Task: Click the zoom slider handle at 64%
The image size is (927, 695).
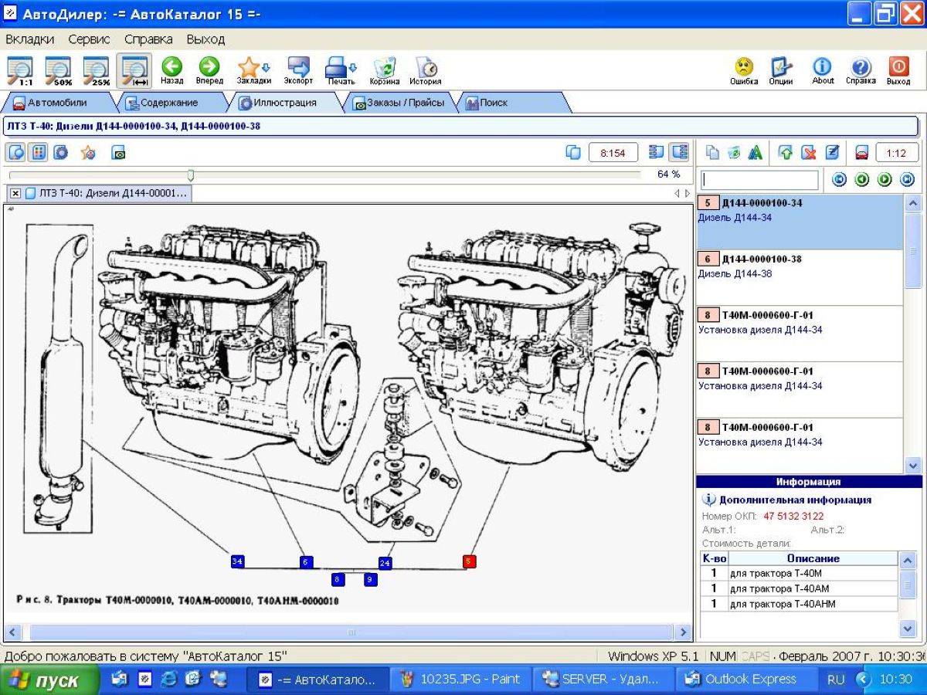Action: point(191,175)
